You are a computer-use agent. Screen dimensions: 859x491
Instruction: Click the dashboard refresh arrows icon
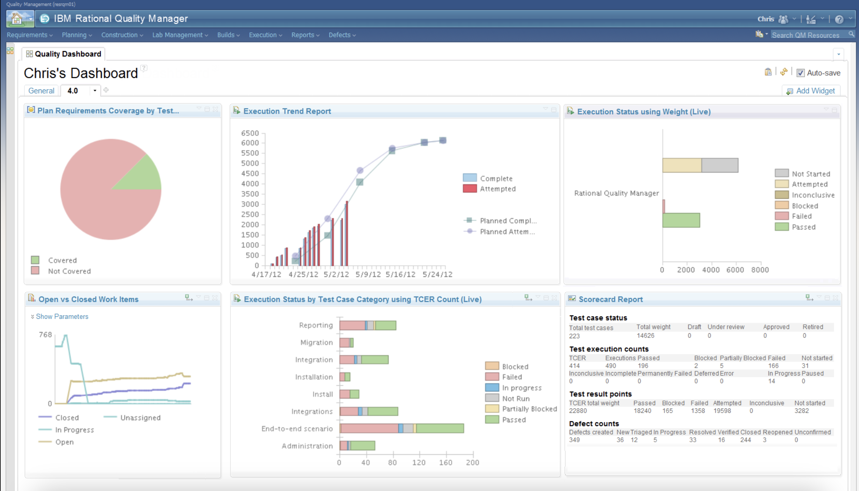click(x=783, y=72)
